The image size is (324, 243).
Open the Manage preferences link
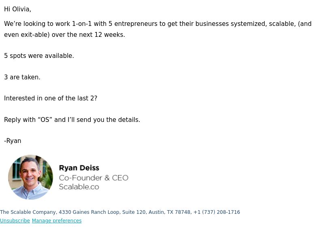57,221
